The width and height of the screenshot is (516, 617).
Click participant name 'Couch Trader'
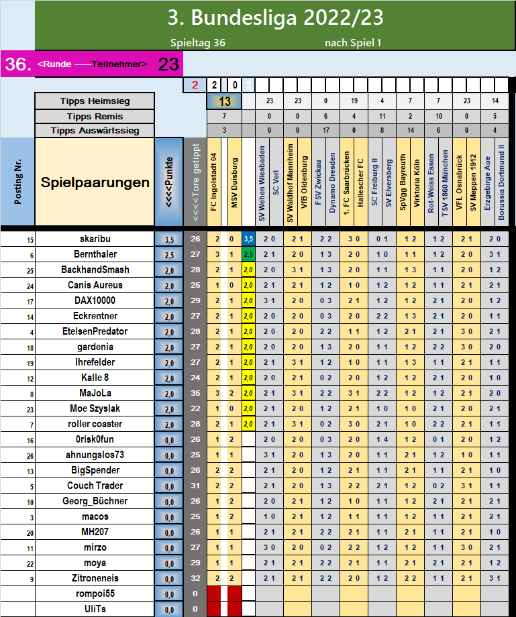click(x=95, y=486)
